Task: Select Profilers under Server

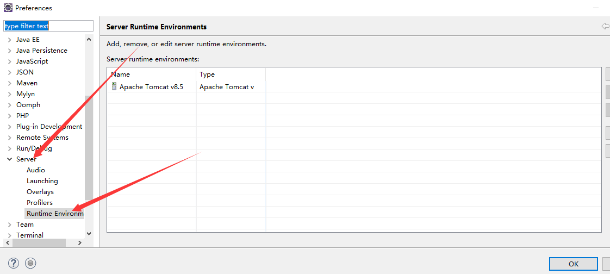Action: (x=40, y=203)
